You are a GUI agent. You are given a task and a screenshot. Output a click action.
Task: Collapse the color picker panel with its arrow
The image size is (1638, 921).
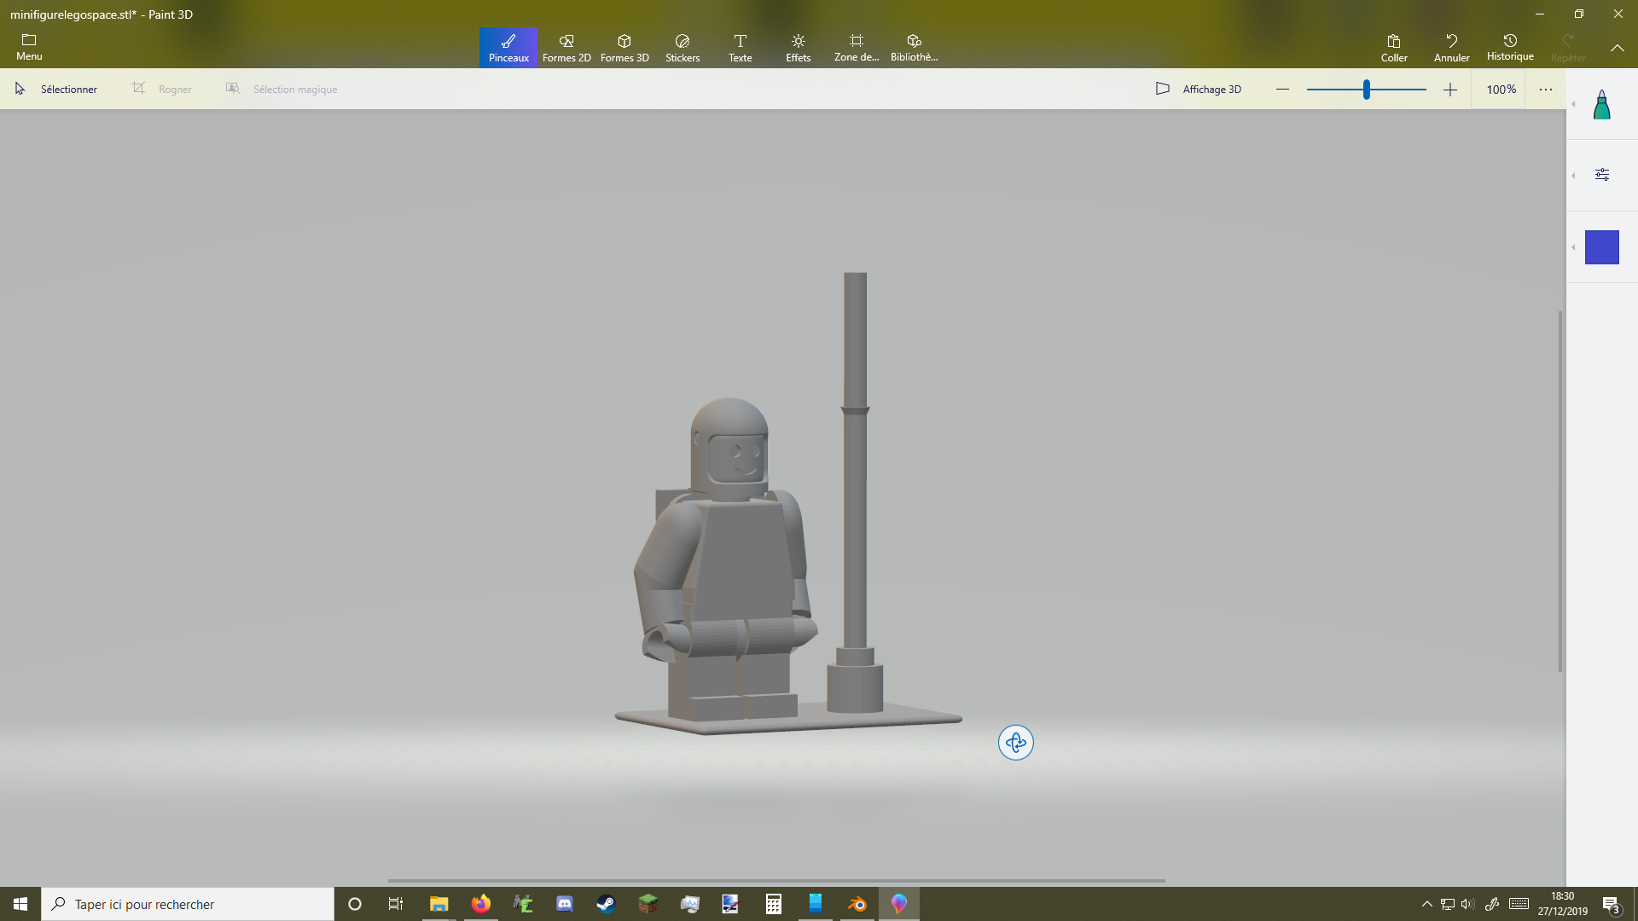tap(1574, 247)
